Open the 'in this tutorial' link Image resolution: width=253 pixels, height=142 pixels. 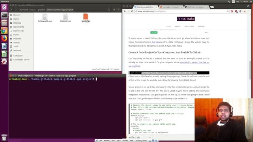point(156,42)
